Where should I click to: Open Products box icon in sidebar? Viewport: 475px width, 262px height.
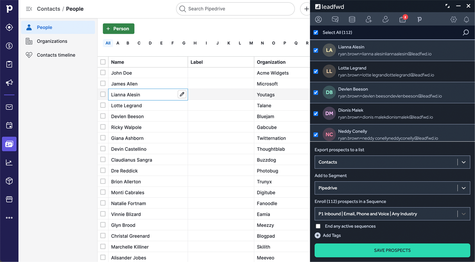coord(9,181)
